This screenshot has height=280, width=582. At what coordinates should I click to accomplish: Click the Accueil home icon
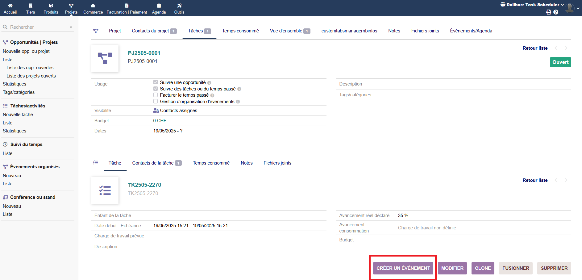click(x=10, y=6)
